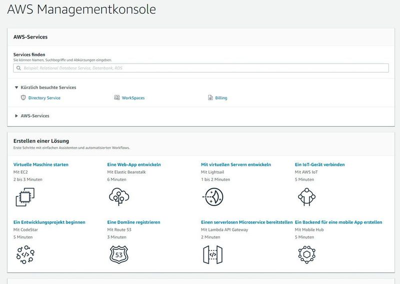Click the EC2 chip icon
The height and width of the screenshot is (284, 400).
[25, 197]
